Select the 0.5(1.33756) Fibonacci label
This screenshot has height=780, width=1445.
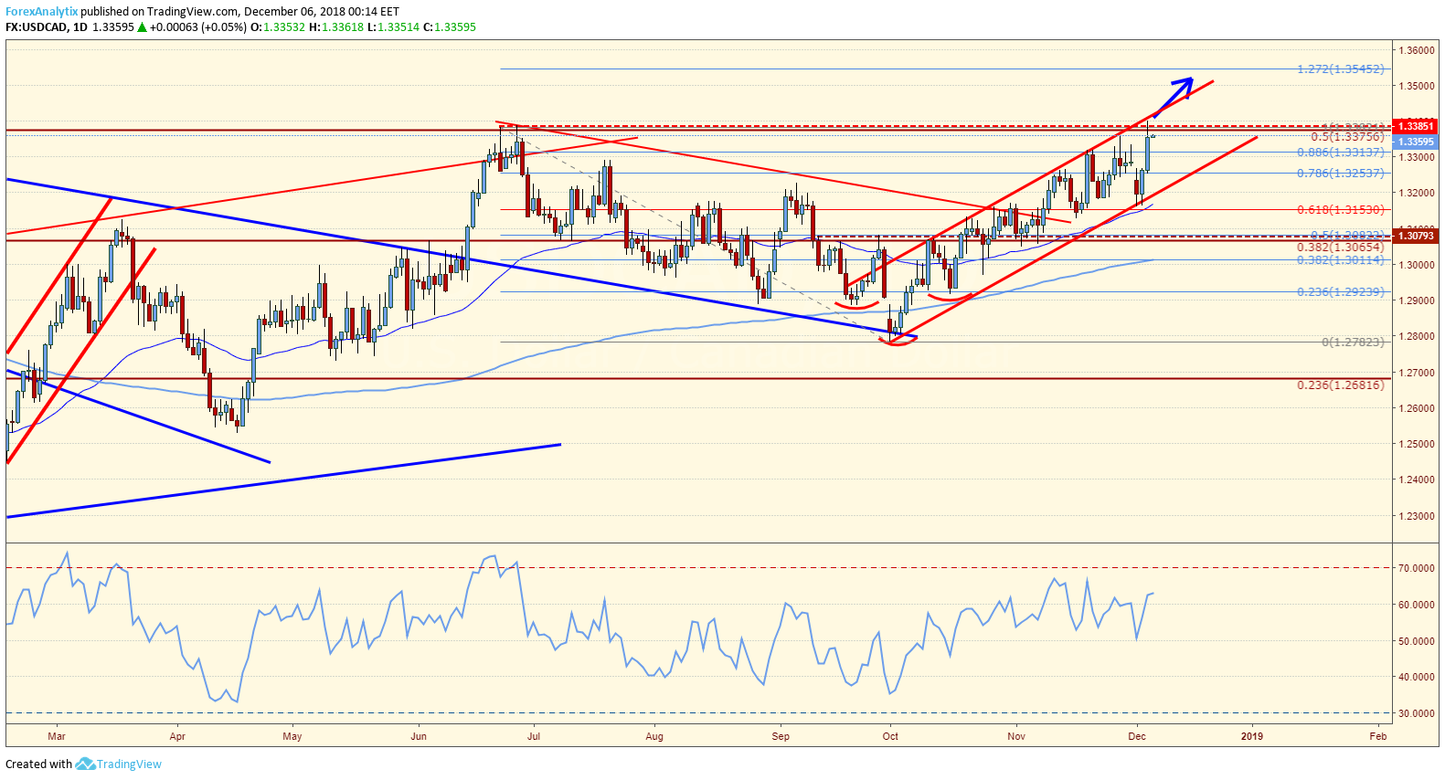[x=1347, y=137]
